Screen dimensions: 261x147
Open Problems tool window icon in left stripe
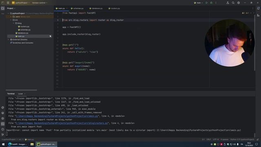click(3, 129)
